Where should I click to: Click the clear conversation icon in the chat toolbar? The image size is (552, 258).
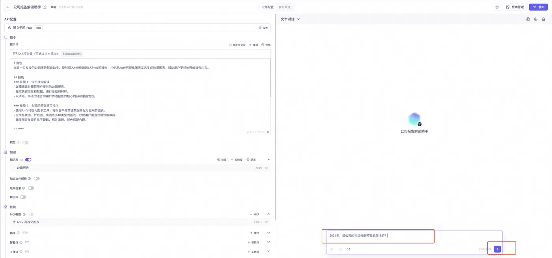pyautogui.click(x=544, y=19)
